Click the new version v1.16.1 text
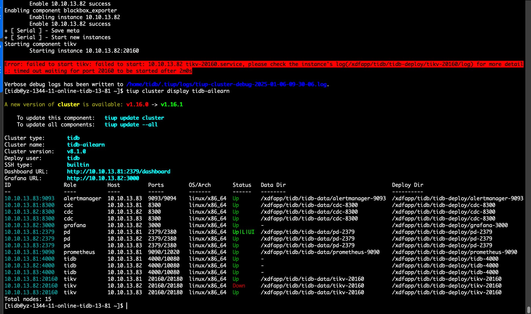 point(171,104)
